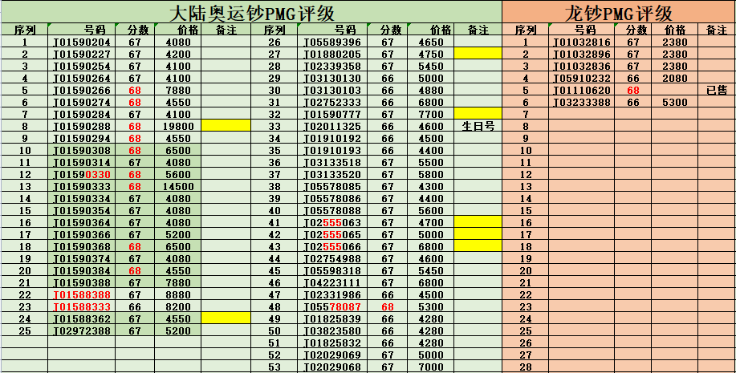
Task: Select 龙钞 serial number T01032836
Action: click(582, 66)
